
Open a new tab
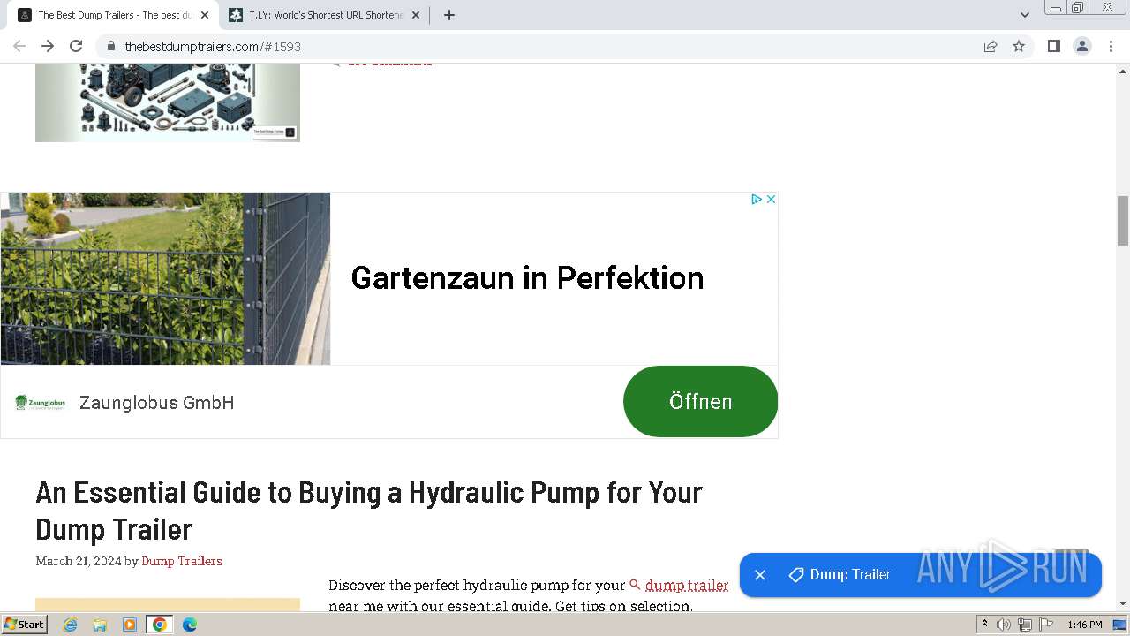click(449, 15)
